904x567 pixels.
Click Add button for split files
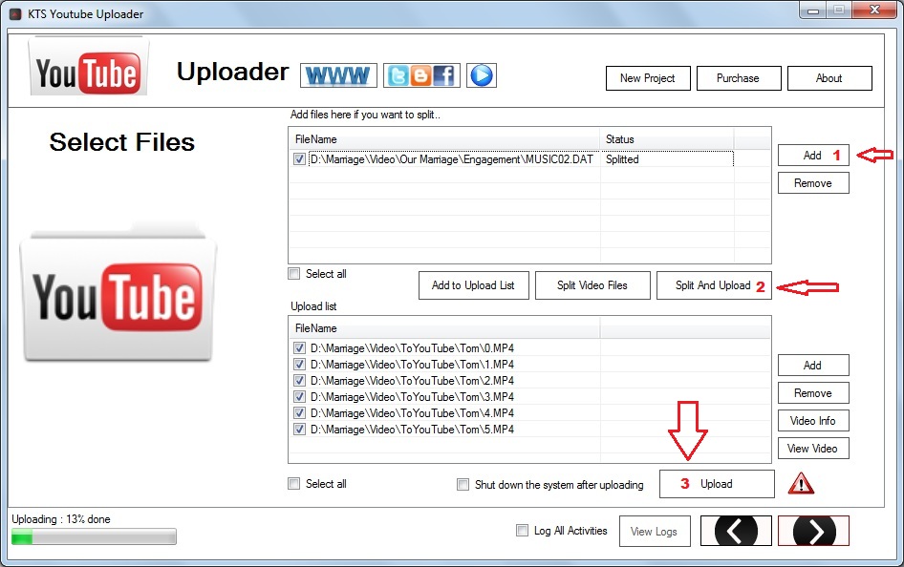click(x=813, y=156)
